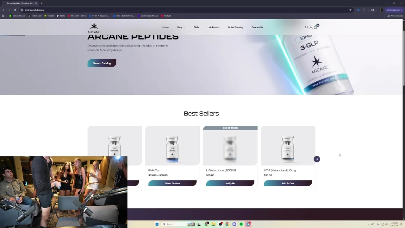Open the tab search/media icon in toolbar
The image size is (405, 228).
click(x=372, y=10)
